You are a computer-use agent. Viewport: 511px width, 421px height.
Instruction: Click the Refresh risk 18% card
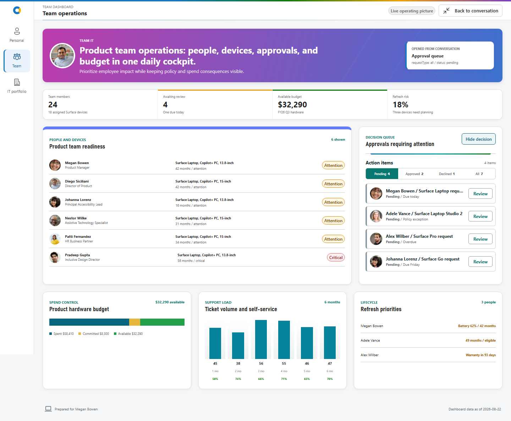pos(445,105)
